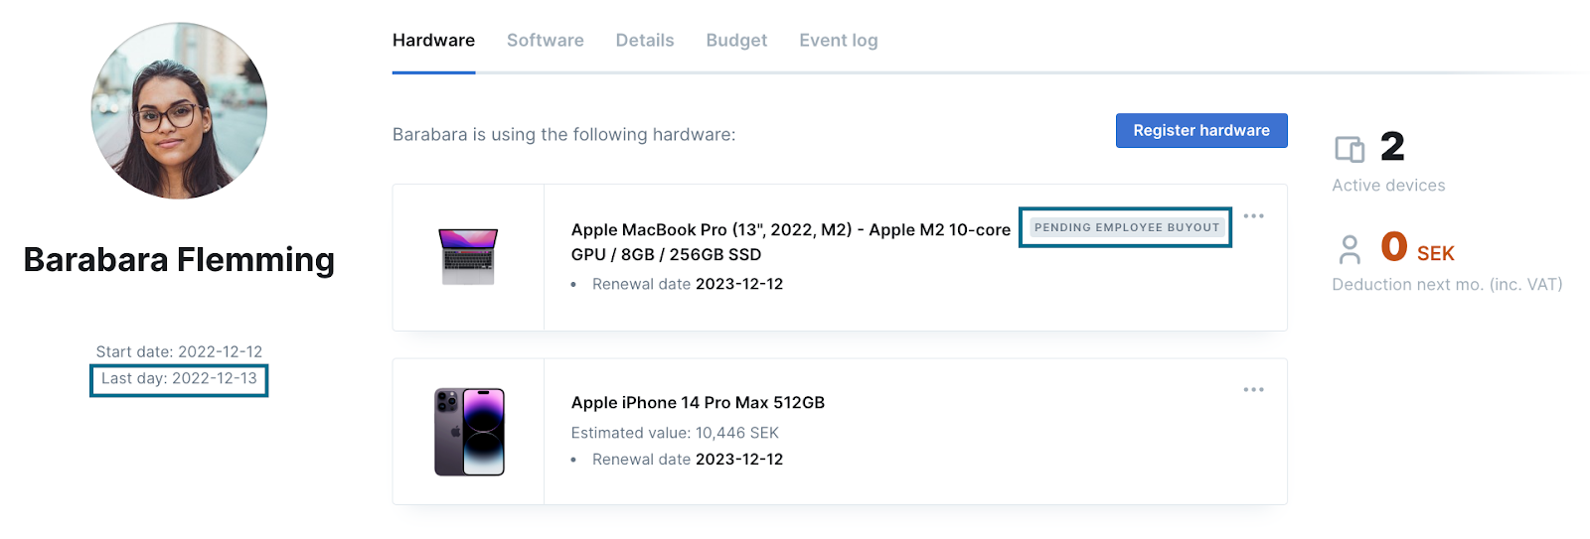Click Start date: 2022-12-12
Screen dimensions: 1590x539
point(179,351)
